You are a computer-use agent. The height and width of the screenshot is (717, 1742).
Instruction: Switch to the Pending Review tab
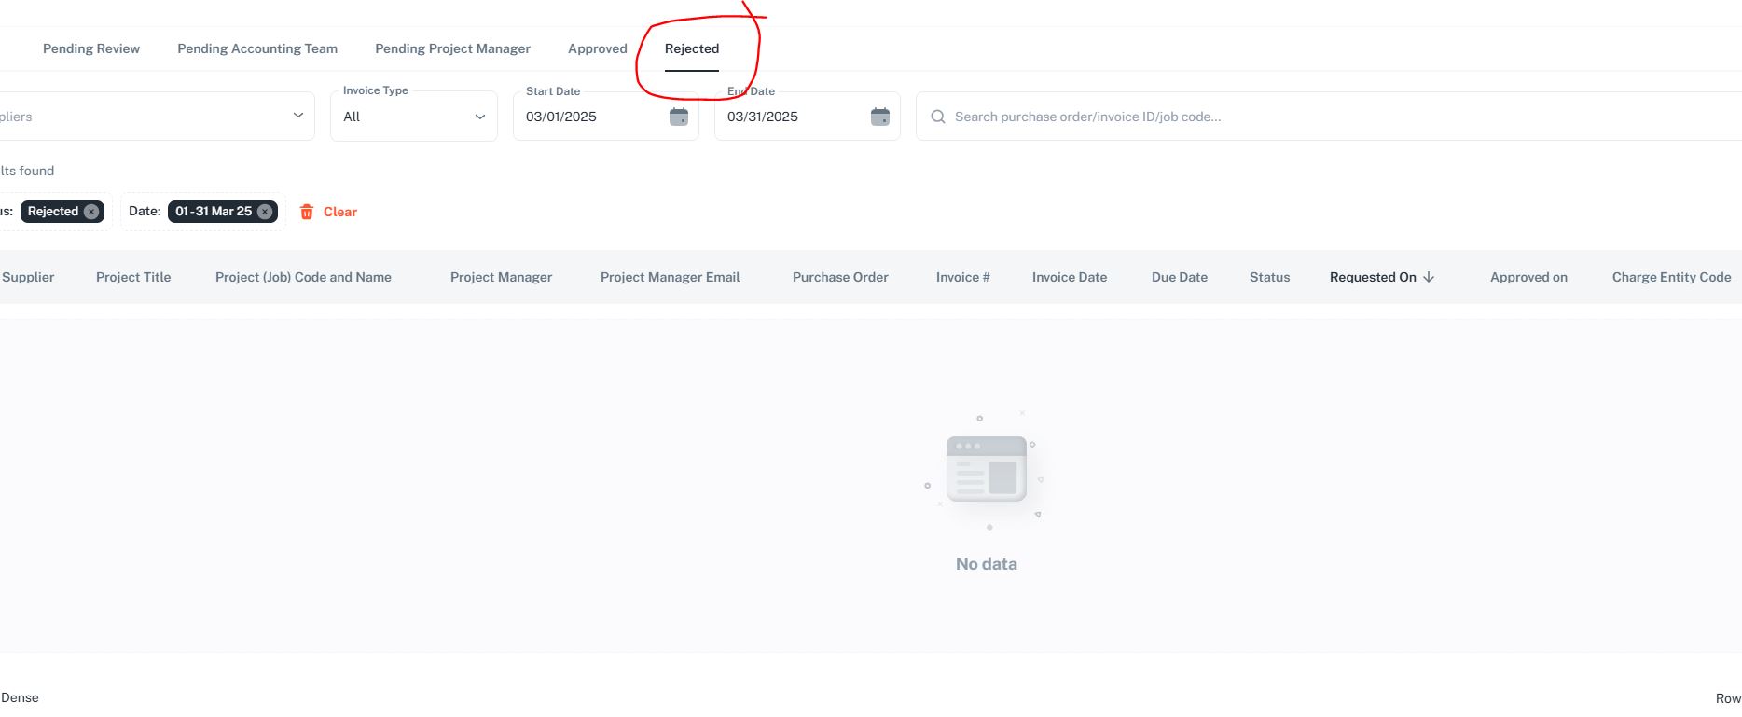tap(91, 48)
